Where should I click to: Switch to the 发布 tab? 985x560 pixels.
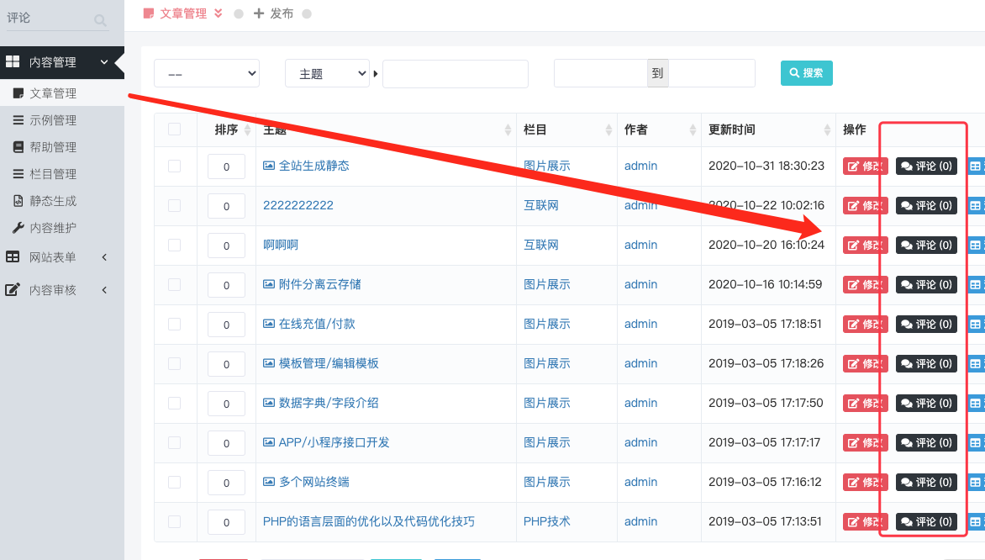[x=274, y=13]
